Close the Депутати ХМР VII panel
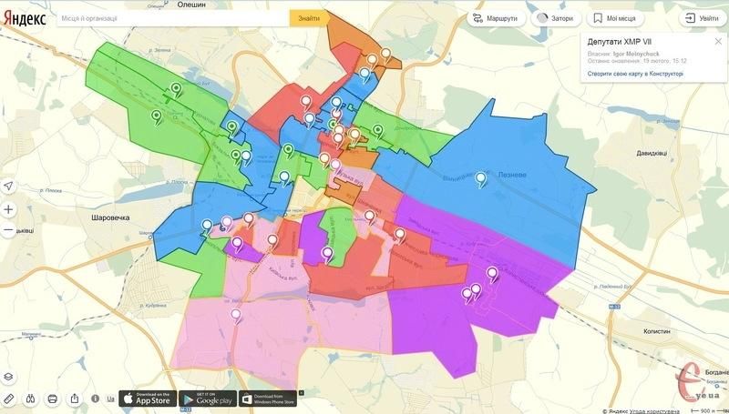The image size is (729, 414). point(716,43)
